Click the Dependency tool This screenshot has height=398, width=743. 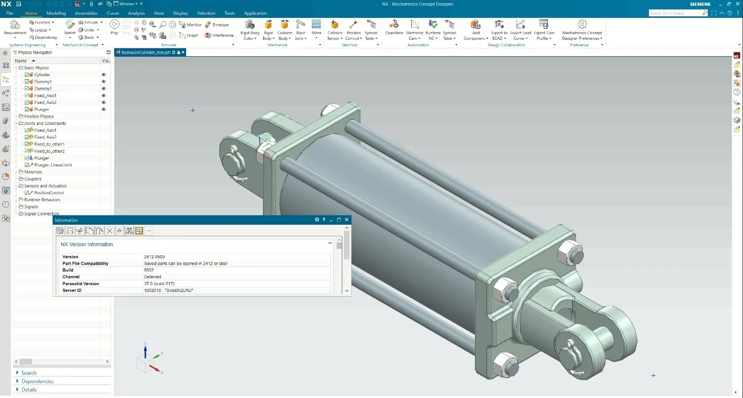pos(43,37)
